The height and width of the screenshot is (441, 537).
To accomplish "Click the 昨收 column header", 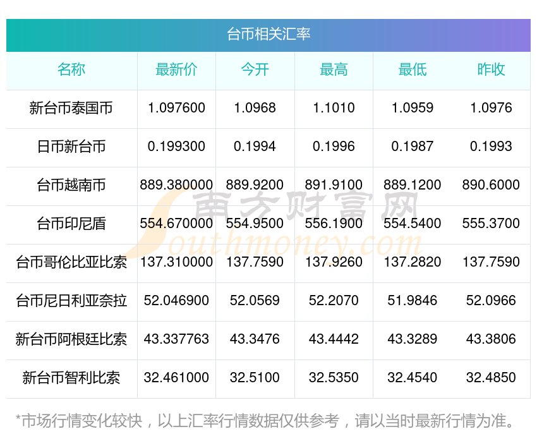I will coord(491,69).
